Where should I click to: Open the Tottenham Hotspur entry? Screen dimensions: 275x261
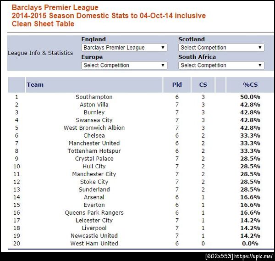pos(94,151)
